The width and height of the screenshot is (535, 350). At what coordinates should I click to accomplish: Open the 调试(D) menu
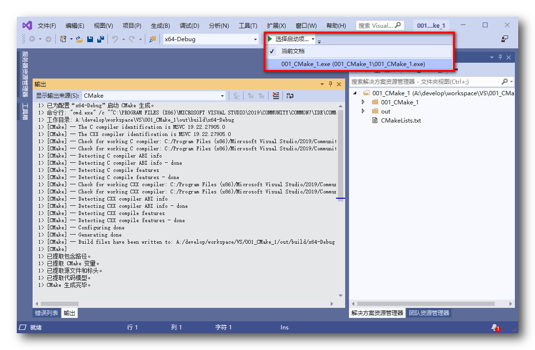[189, 25]
